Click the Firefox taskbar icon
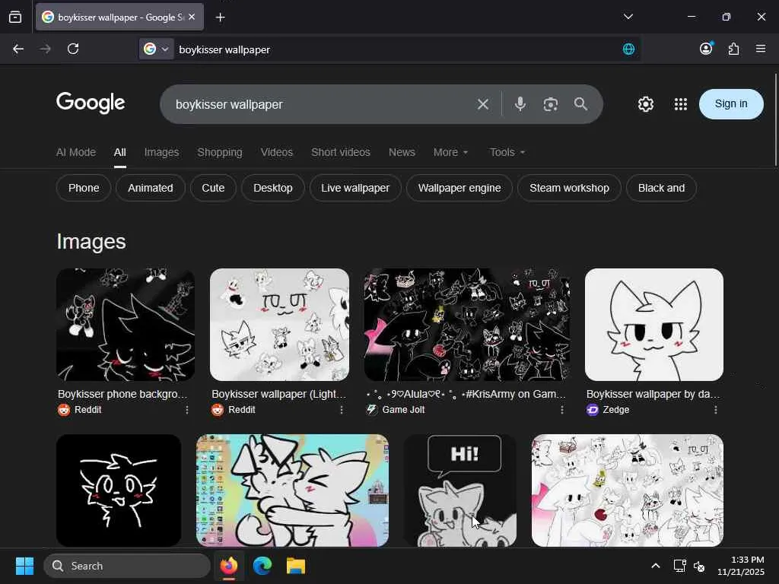Screen dimensions: 779x584 [228, 566]
